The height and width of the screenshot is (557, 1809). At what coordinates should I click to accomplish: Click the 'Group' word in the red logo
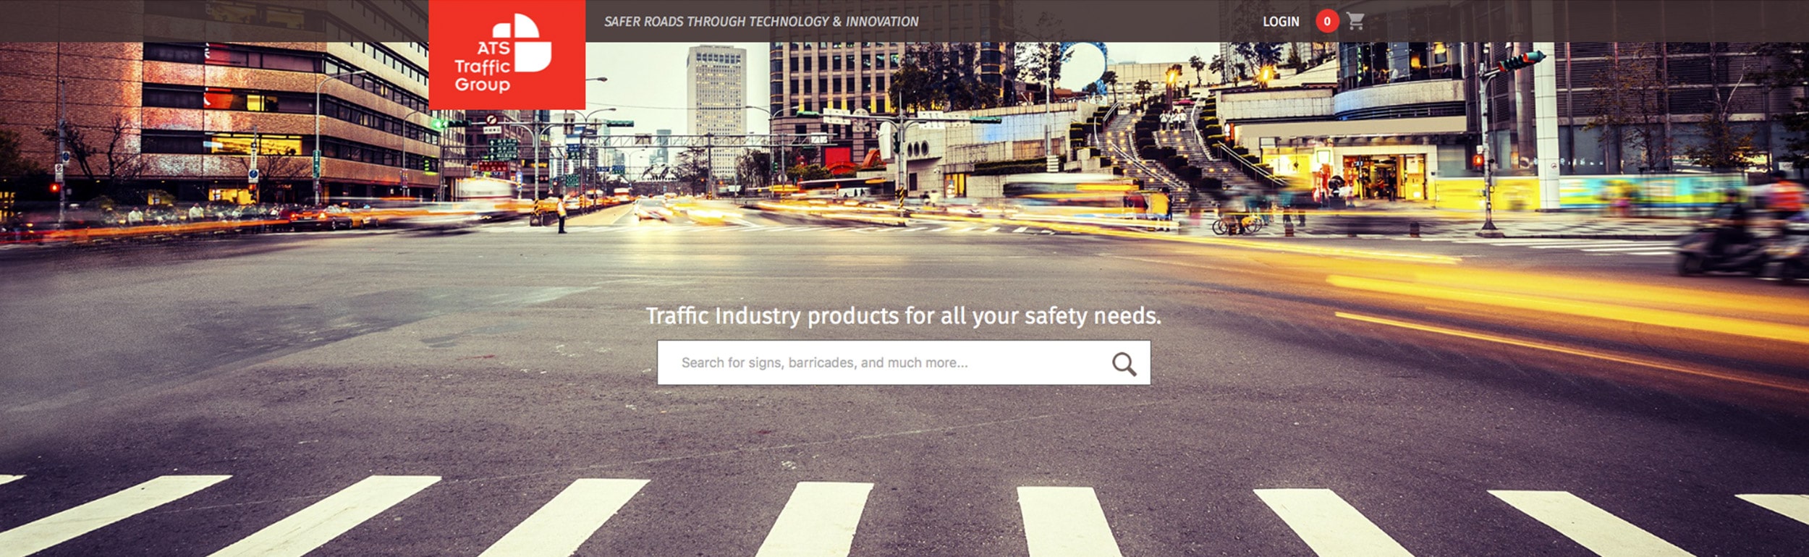(482, 85)
